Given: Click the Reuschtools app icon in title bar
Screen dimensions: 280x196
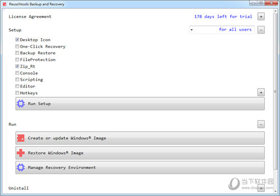Looking at the screenshot, I should coord(5,4).
